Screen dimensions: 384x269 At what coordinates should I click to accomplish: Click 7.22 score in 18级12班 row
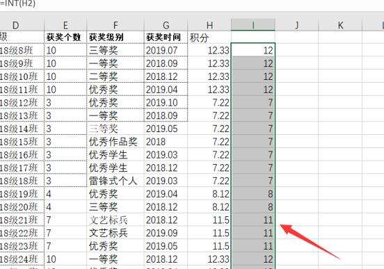[x=209, y=103]
